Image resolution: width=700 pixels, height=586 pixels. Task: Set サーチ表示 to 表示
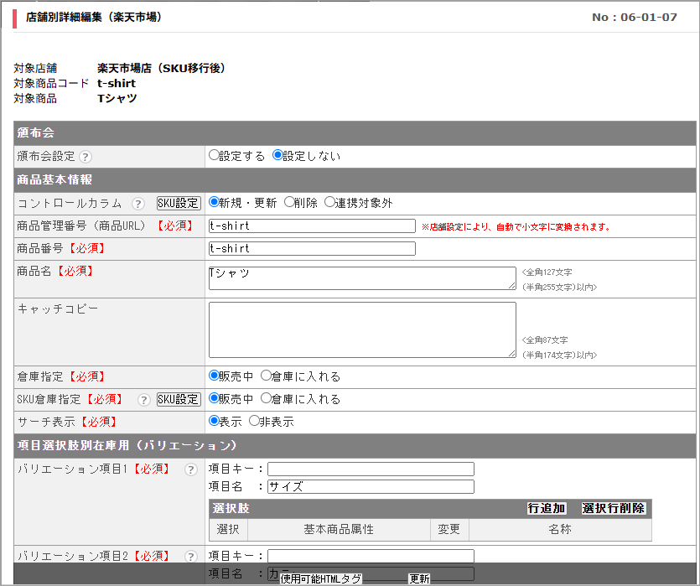214,421
